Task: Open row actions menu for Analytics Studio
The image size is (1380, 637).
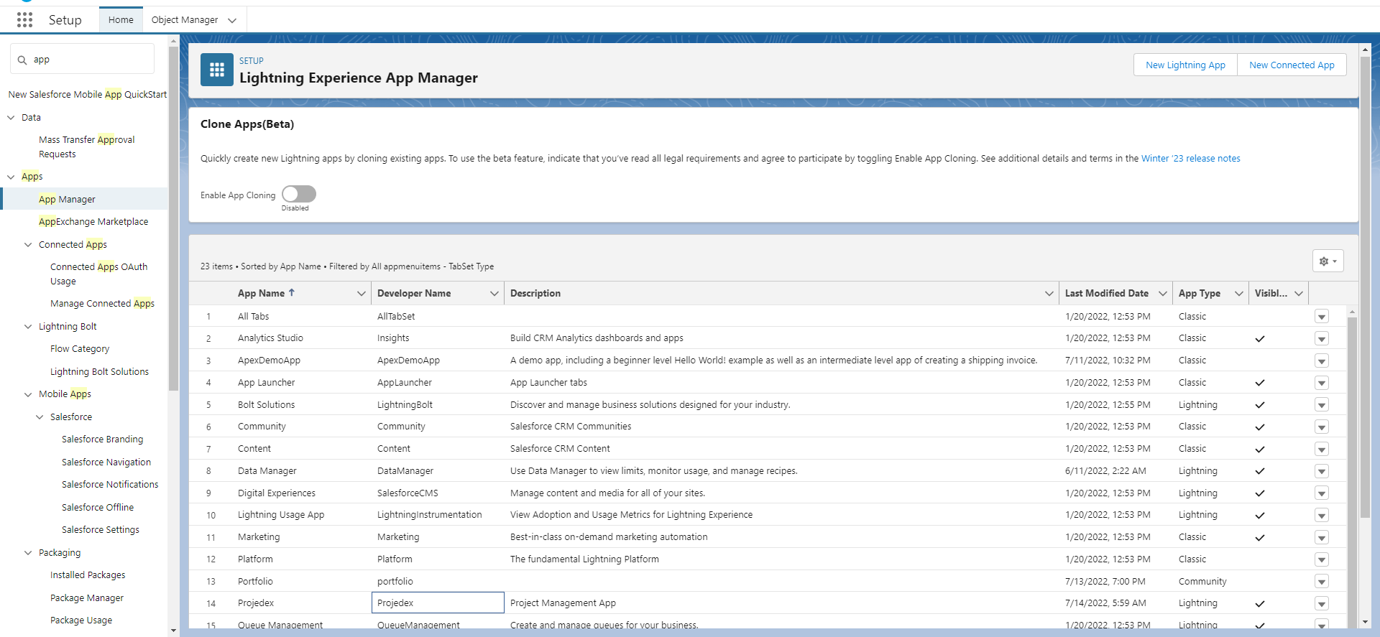Action: pyautogui.click(x=1322, y=339)
